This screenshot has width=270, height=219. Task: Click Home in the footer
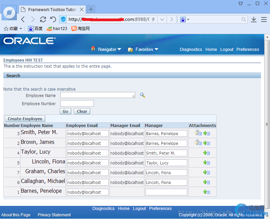(124, 209)
